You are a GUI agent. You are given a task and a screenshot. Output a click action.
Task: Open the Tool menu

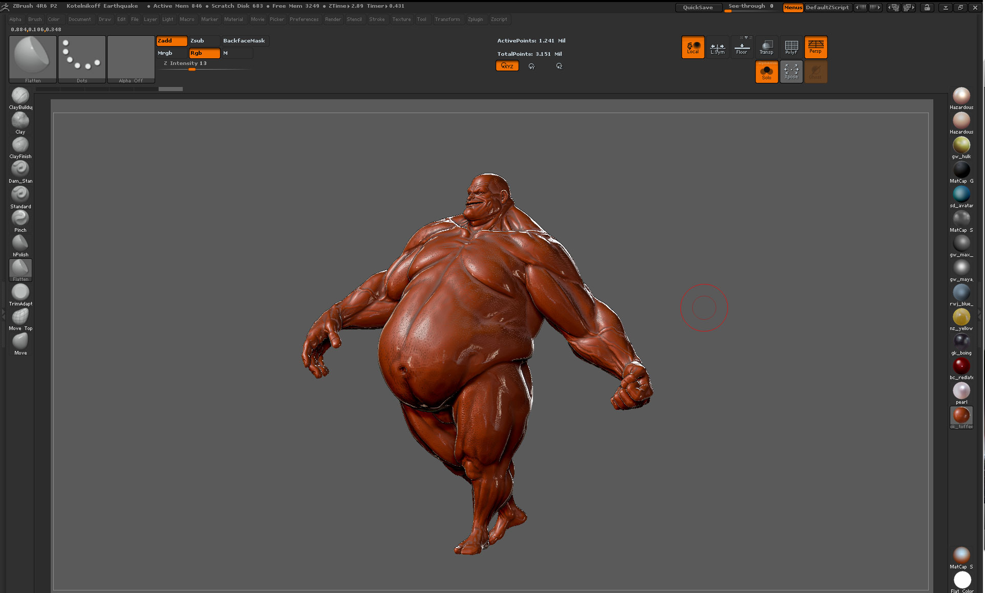point(421,19)
